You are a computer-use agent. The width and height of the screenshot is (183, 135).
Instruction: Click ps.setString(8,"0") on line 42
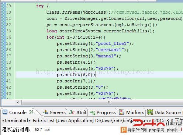(x=82, y=87)
